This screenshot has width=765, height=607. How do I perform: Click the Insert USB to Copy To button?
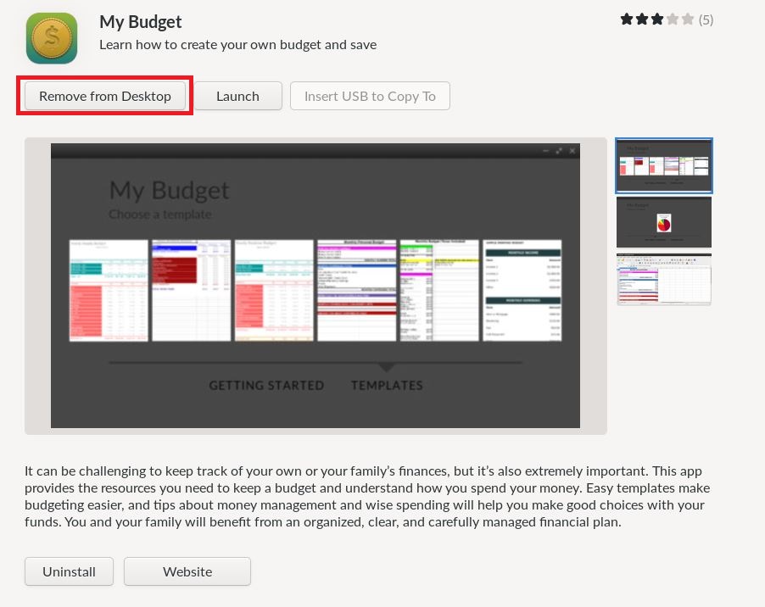370,96
